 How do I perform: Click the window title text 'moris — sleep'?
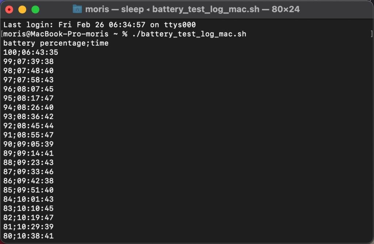(114, 9)
